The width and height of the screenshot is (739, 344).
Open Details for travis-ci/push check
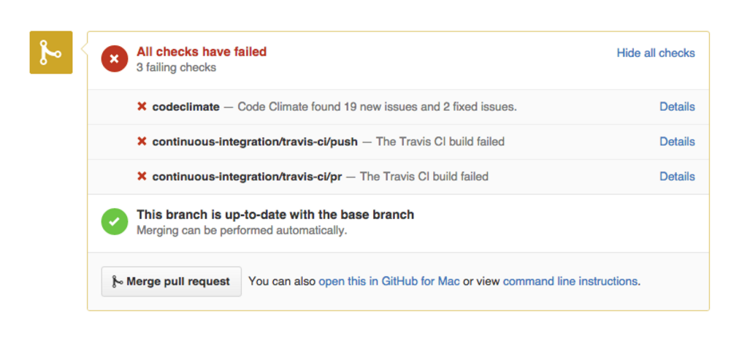(x=677, y=142)
